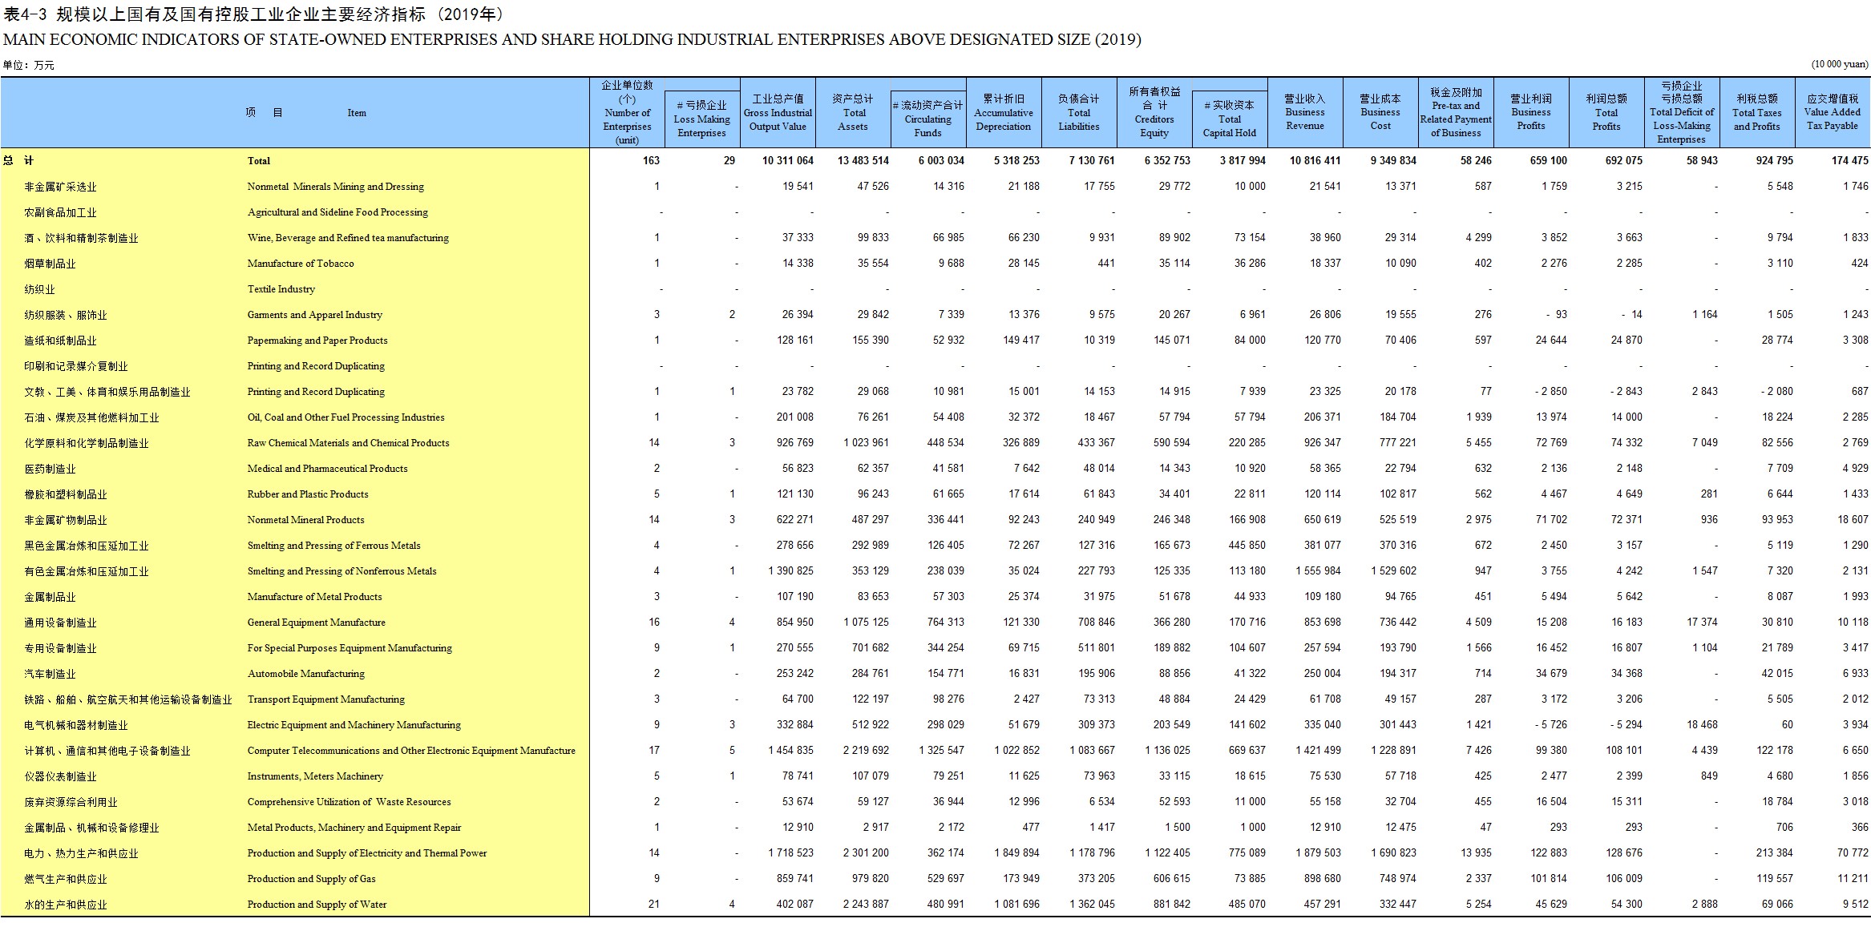Click the Number of Enterprises column header

627,112
